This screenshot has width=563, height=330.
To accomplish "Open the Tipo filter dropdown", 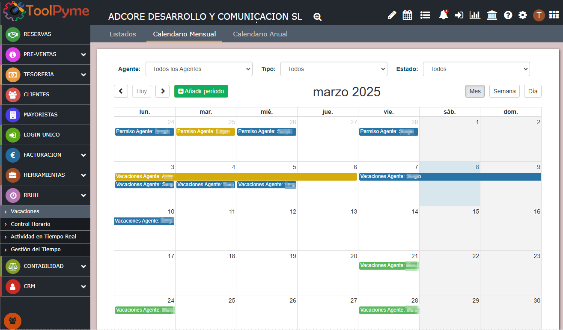I will tap(334, 69).
